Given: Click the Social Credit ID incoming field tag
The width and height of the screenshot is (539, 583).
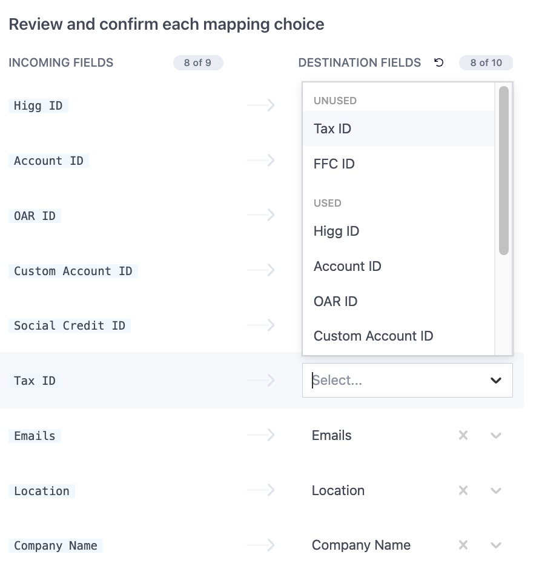Looking at the screenshot, I should (70, 325).
